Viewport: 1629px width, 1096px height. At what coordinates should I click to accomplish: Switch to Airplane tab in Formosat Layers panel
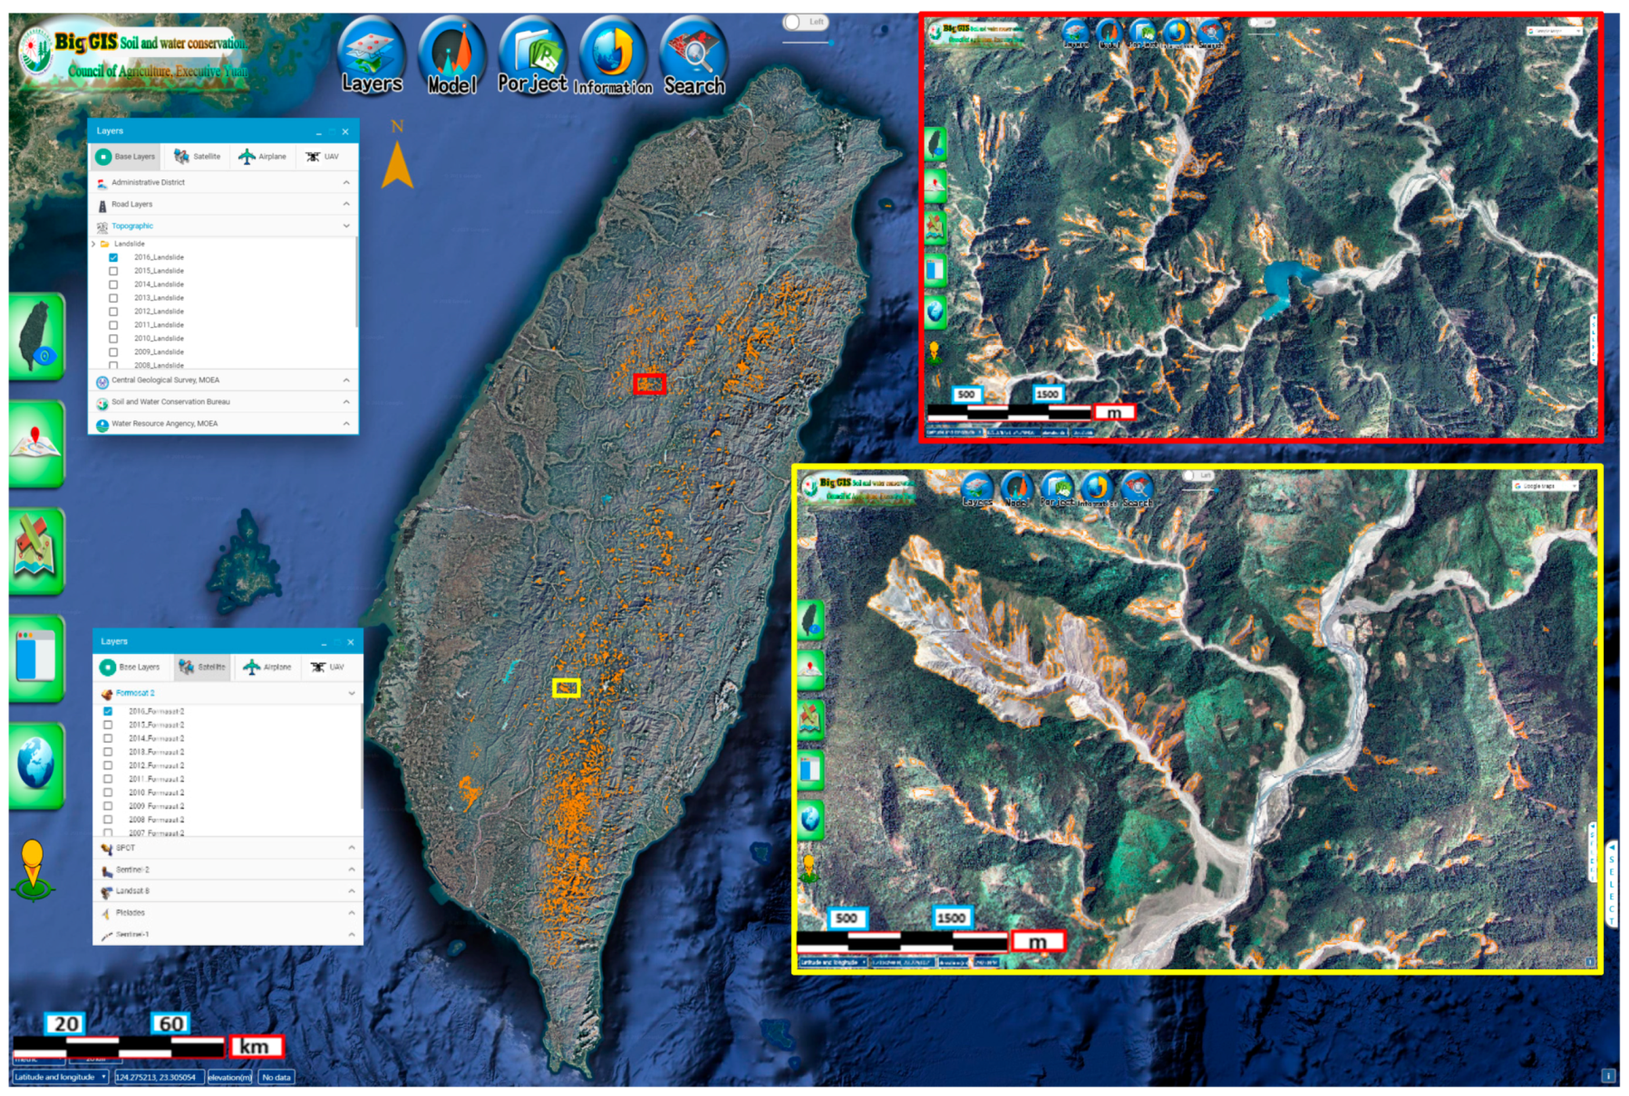pos(267,668)
